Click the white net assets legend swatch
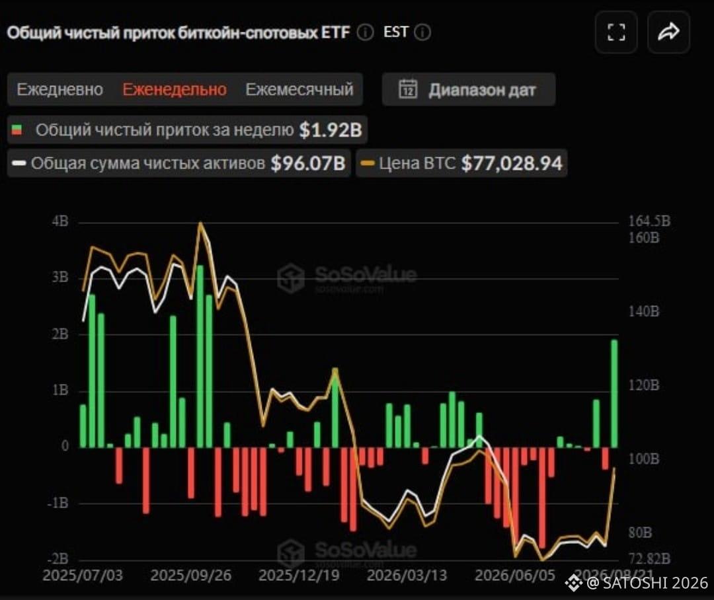 (x=19, y=163)
